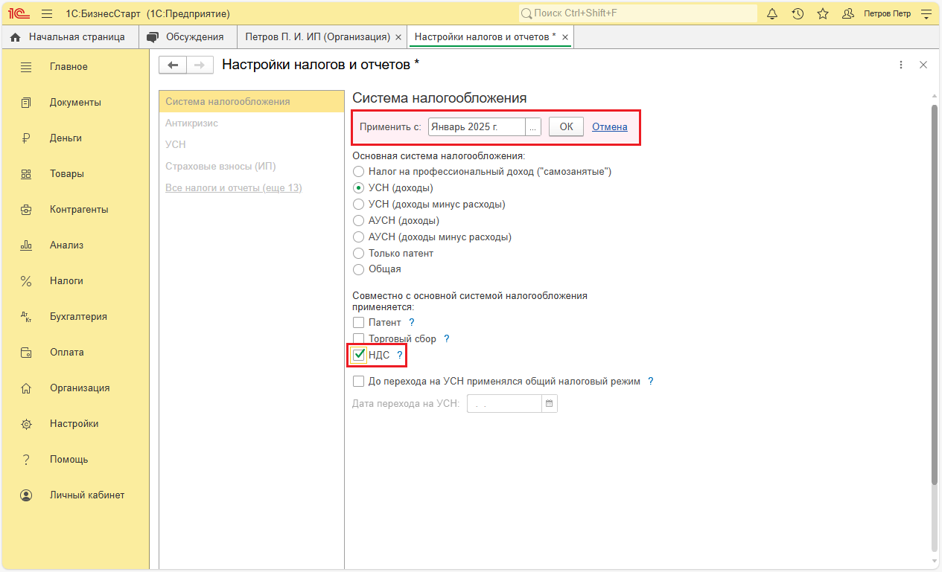
Task: Open help question mark next to Патент
Action: (411, 323)
